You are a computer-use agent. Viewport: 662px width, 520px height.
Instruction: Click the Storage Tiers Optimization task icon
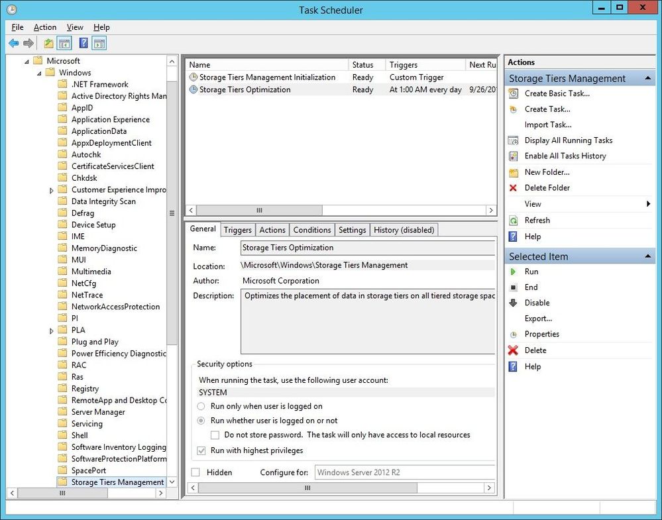pyautogui.click(x=193, y=89)
